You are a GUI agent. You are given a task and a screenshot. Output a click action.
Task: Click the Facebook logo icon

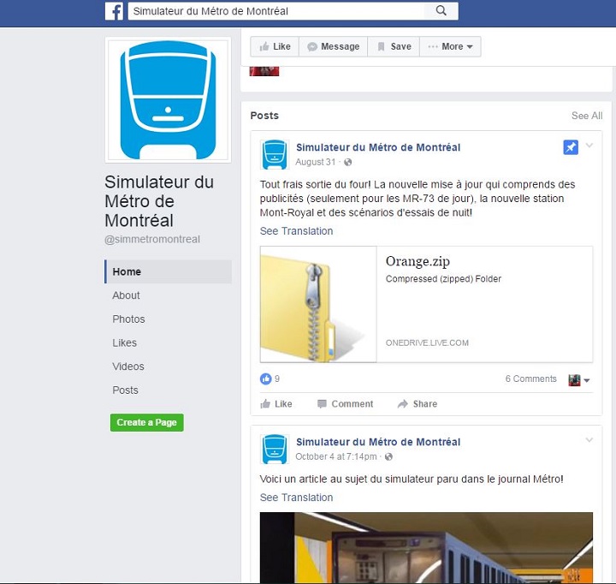point(114,11)
